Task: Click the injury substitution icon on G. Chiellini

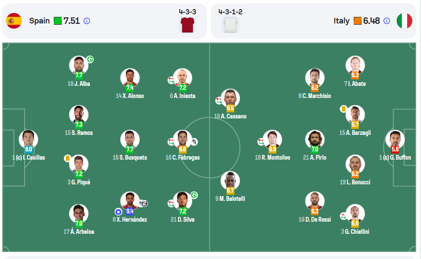Action: [343, 216]
